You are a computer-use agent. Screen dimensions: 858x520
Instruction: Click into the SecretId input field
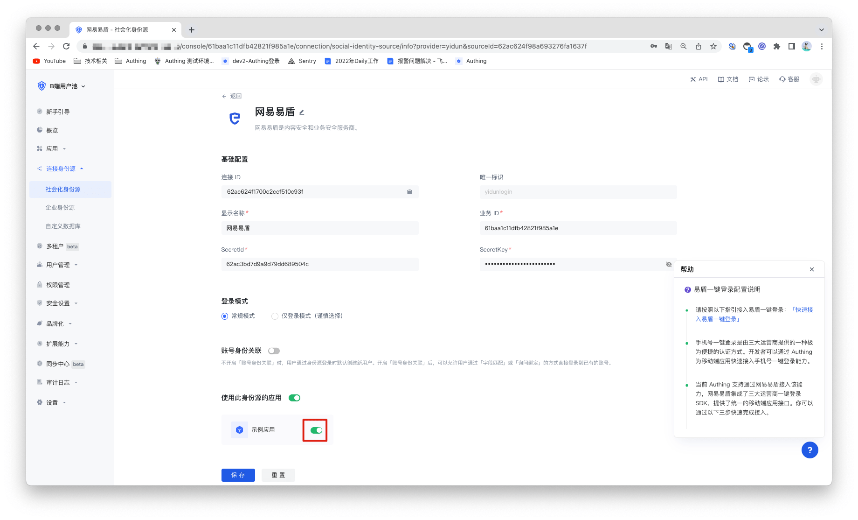pyautogui.click(x=319, y=264)
